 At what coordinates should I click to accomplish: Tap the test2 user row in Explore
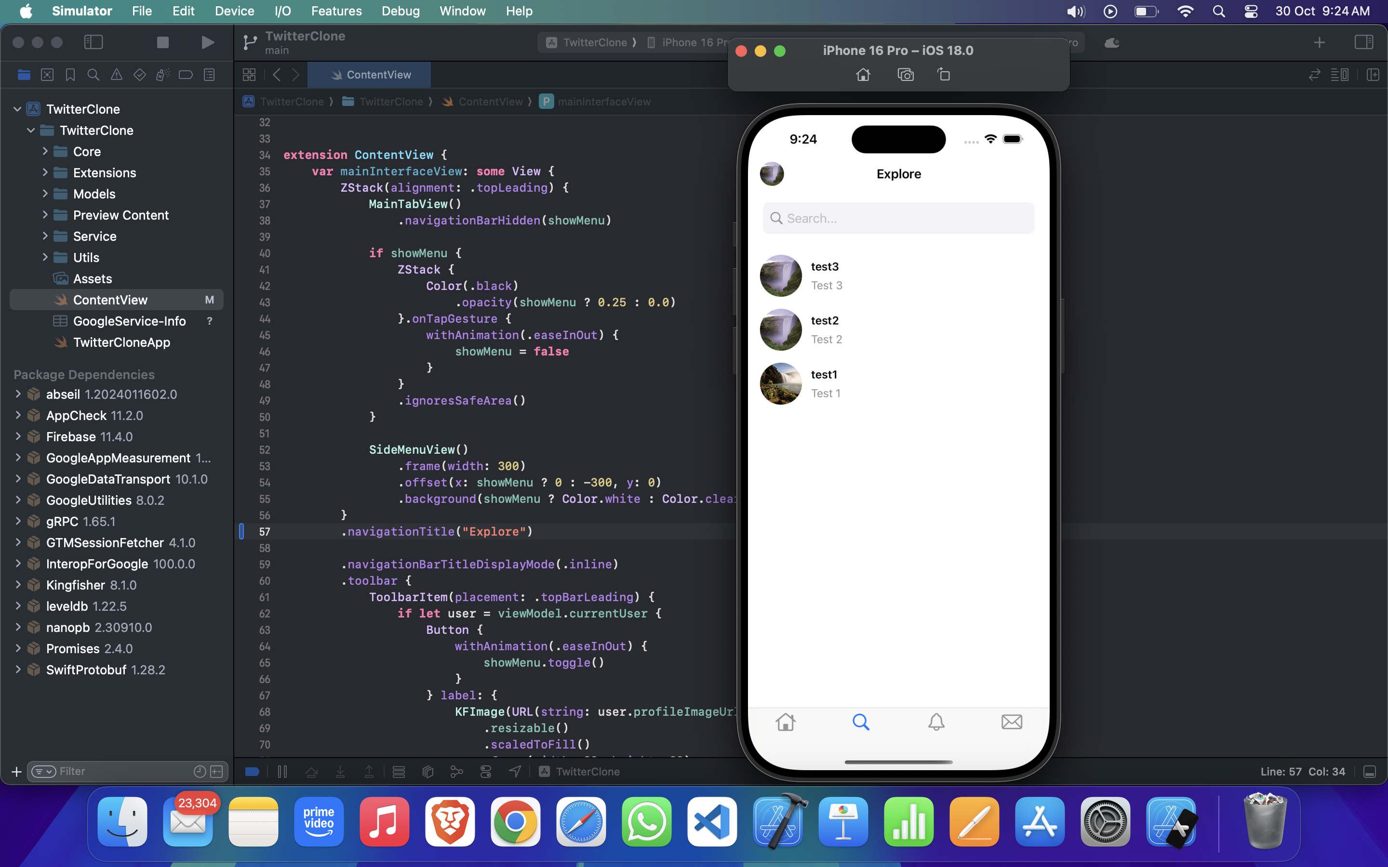(x=898, y=330)
